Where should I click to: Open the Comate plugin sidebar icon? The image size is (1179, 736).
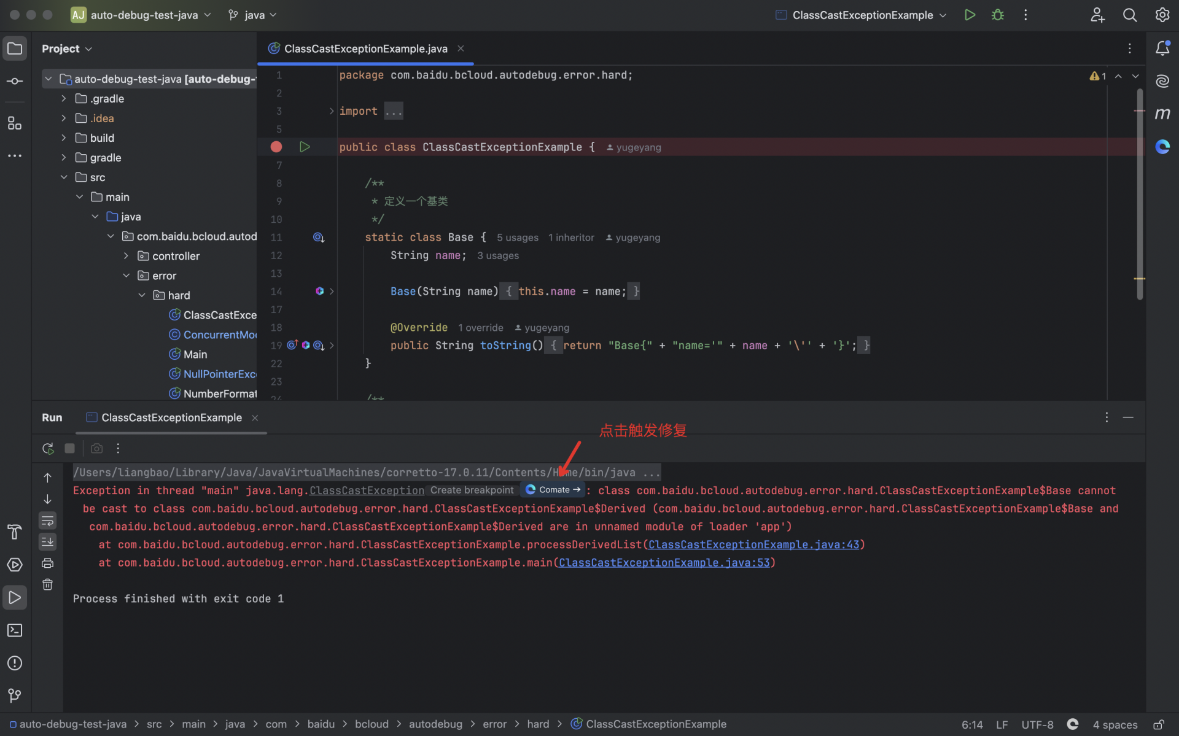pos(1162,147)
